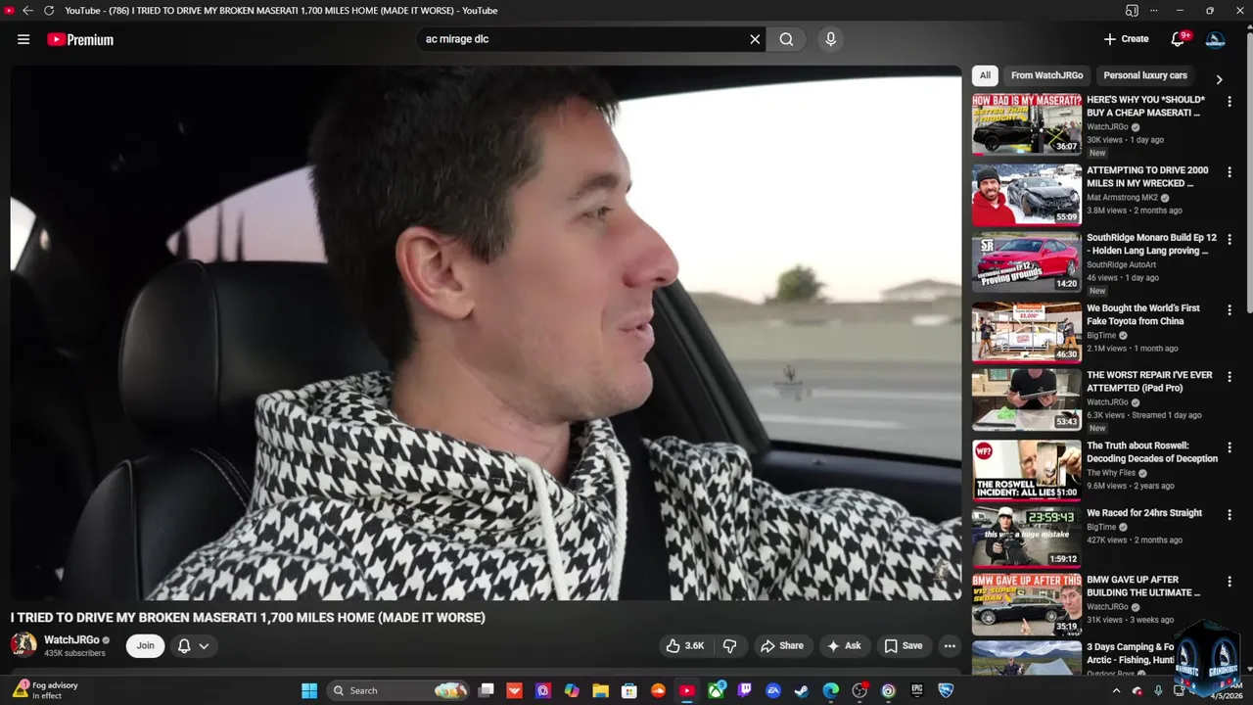
Task: Open options menu for iPad Pro repair video
Action: tap(1230, 377)
